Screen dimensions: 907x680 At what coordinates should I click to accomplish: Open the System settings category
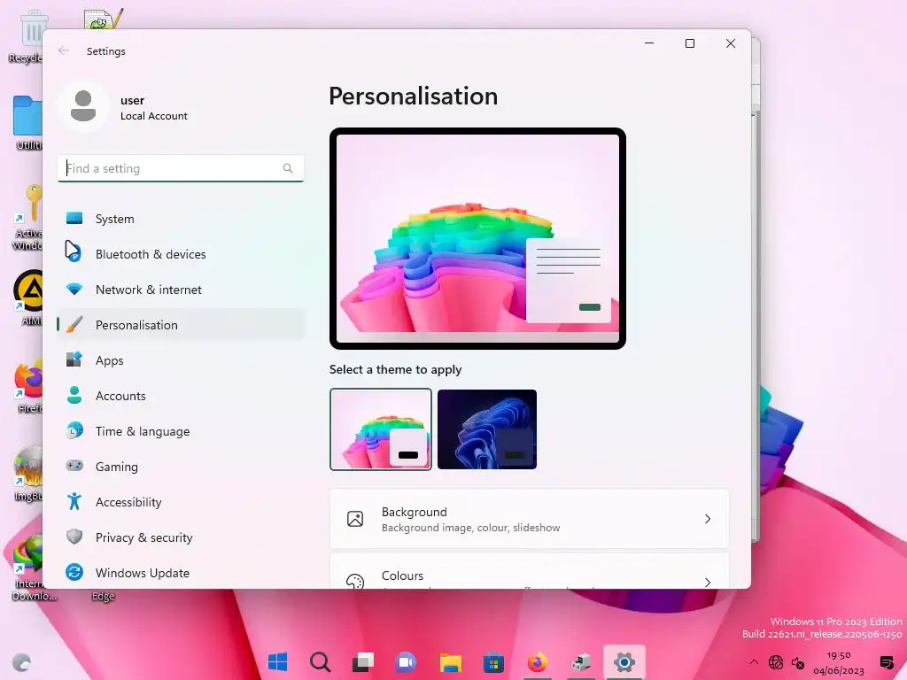tap(181, 219)
